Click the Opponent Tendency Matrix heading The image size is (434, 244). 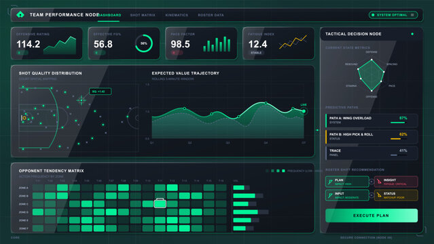pos(51,171)
